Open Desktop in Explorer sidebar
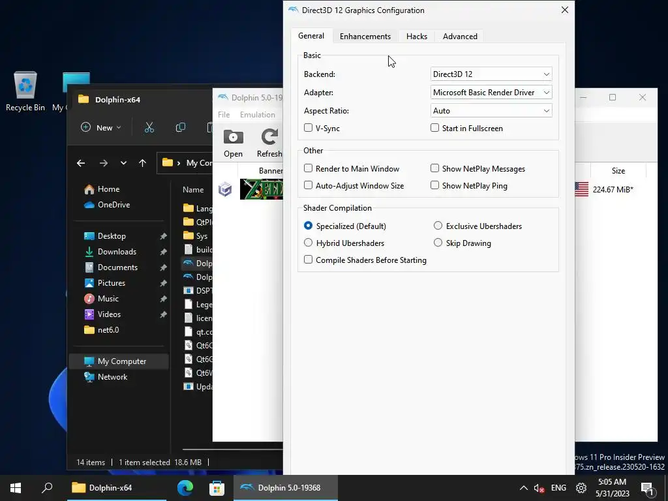The height and width of the screenshot is (501, 668). point(105,236)
